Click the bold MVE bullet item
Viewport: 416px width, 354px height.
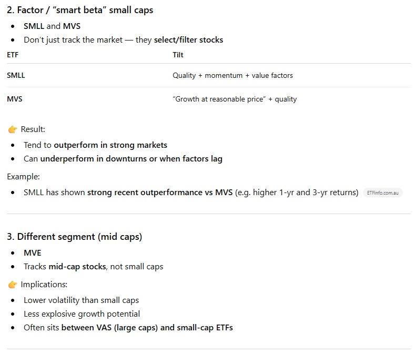(x=33, y=253)
